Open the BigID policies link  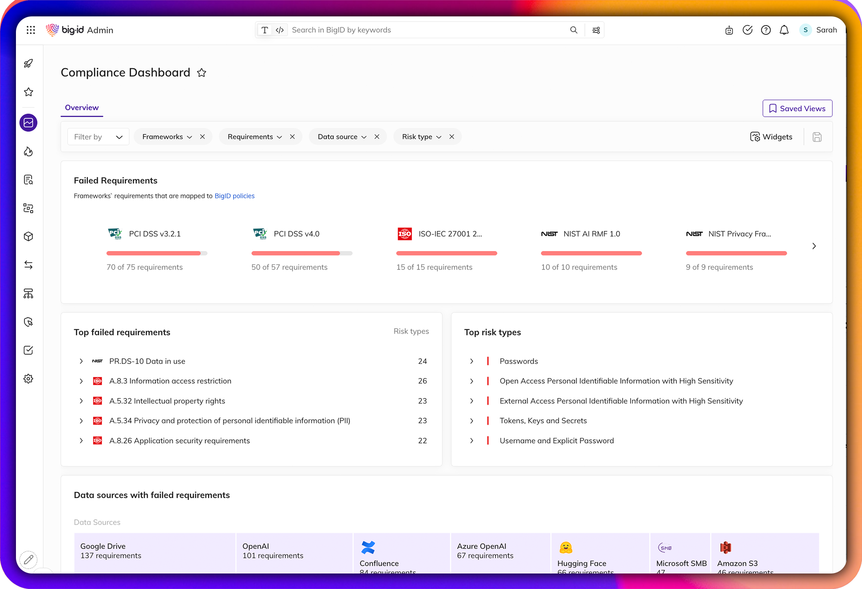pos(234,196)
